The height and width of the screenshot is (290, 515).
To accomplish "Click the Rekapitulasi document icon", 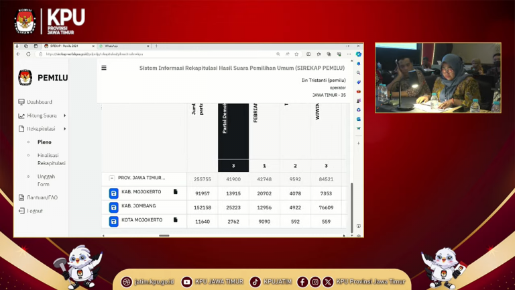I will pyautogui.click(x=21, y=129).
